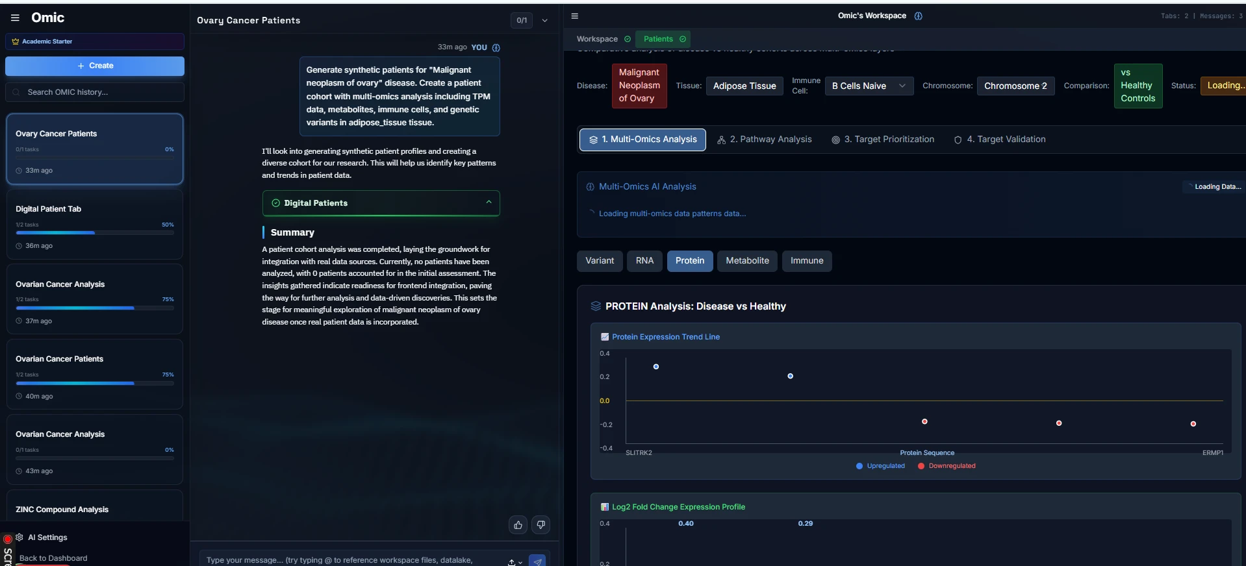Switch to the RNA data tab
The height and width of the screenshot is (566, 1246).
pos(644,261)
